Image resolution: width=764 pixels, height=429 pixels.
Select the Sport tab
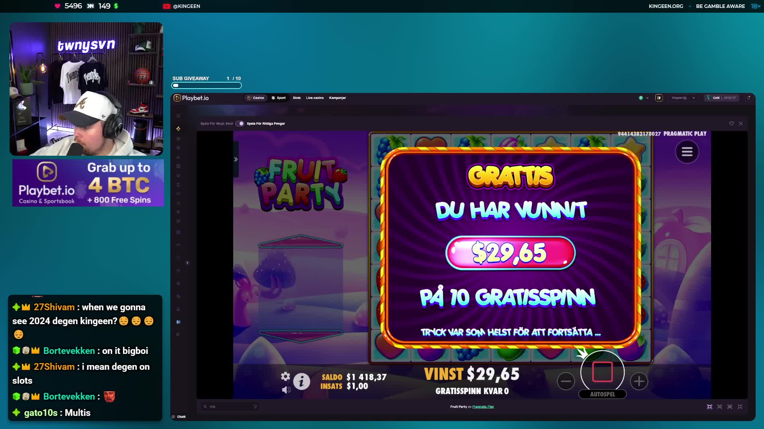(x=279, y=98)
